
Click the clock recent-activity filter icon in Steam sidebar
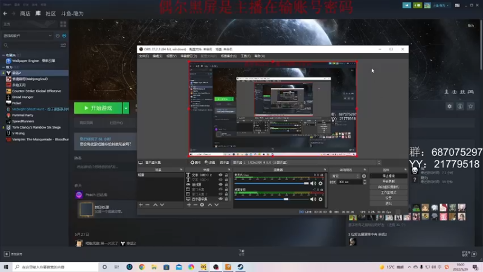pyautogui.click(x=57, y=36)
